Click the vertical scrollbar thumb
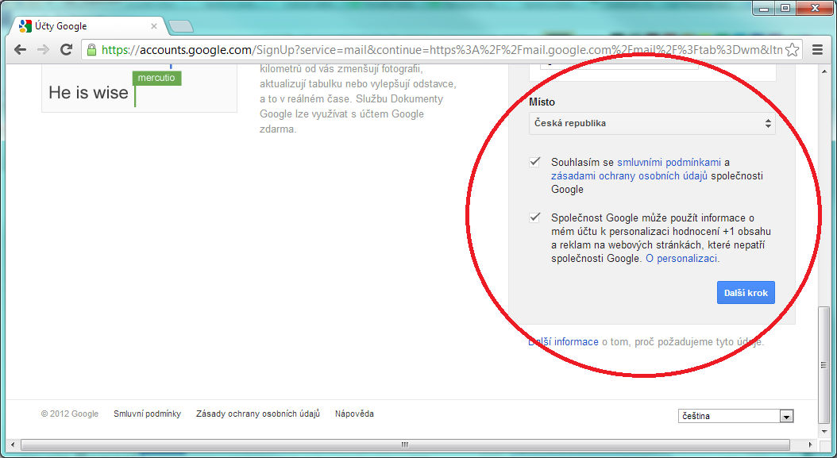The width and height of the screenshot is (837, 458). coord(825,365)
